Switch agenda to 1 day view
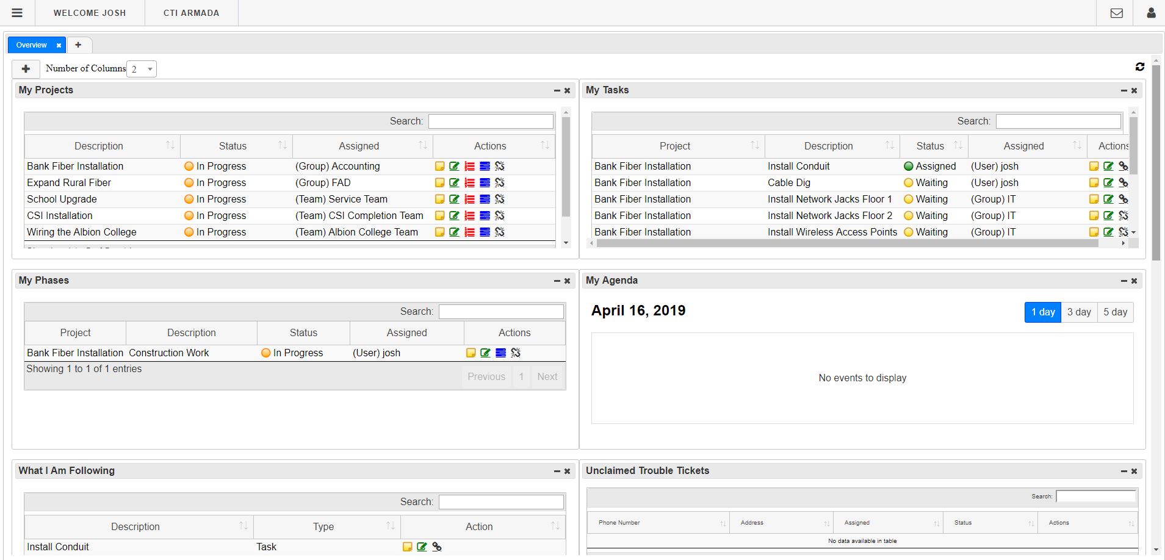Viewport: 1165px width, 560px height. click(x=1042, y=312)
